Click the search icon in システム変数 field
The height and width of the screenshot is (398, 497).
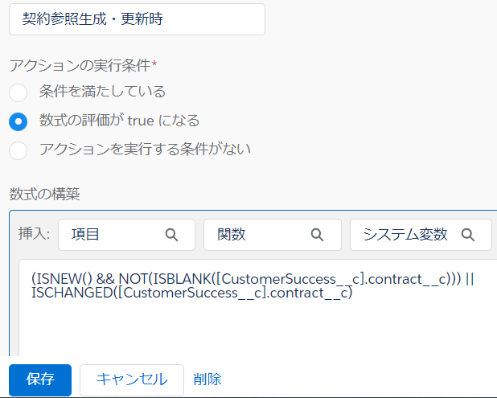(468, 235)
